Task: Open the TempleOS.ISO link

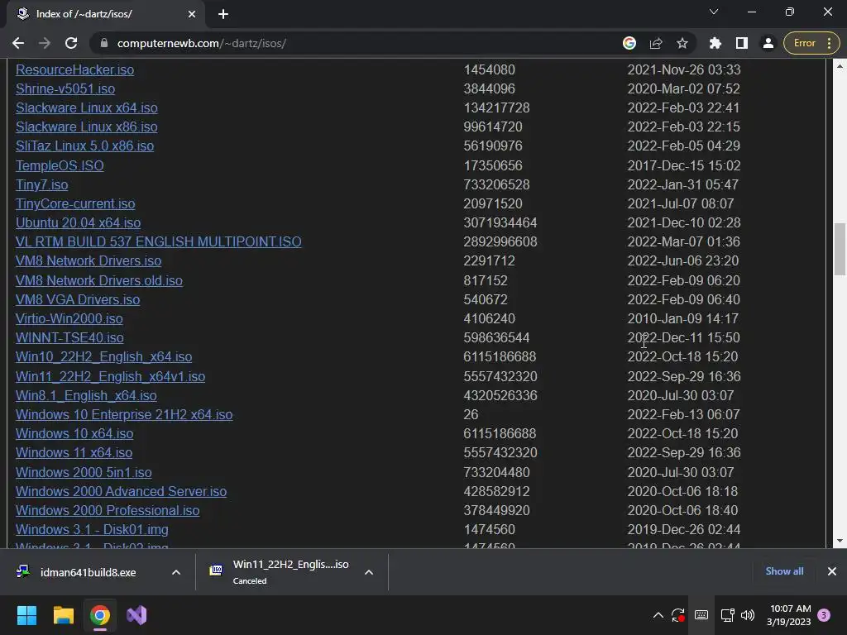Action: point(60,165)
